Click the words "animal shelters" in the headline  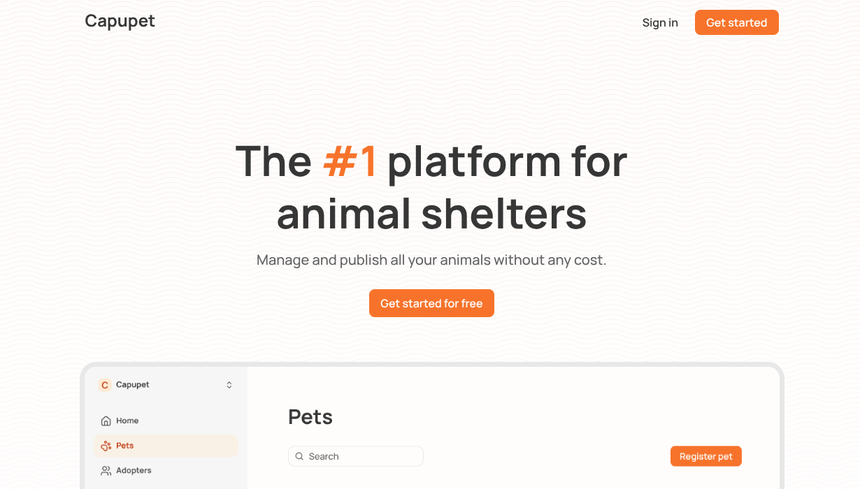431,213
